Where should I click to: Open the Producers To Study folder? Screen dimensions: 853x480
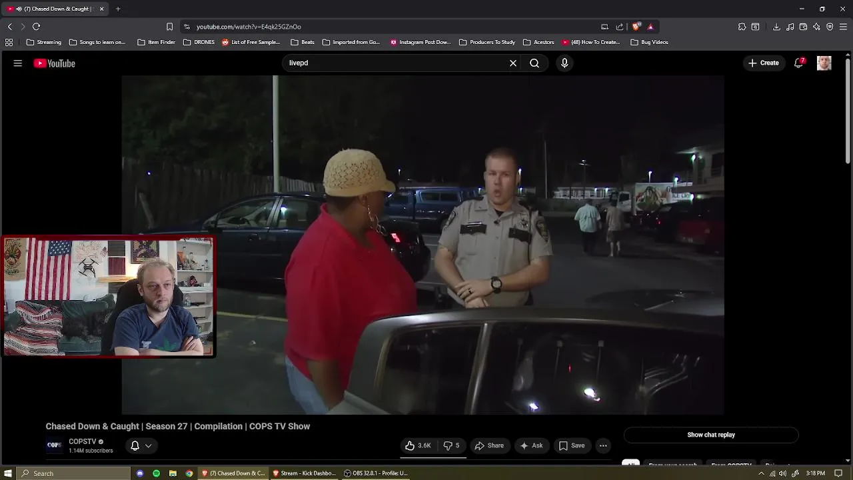487,42
